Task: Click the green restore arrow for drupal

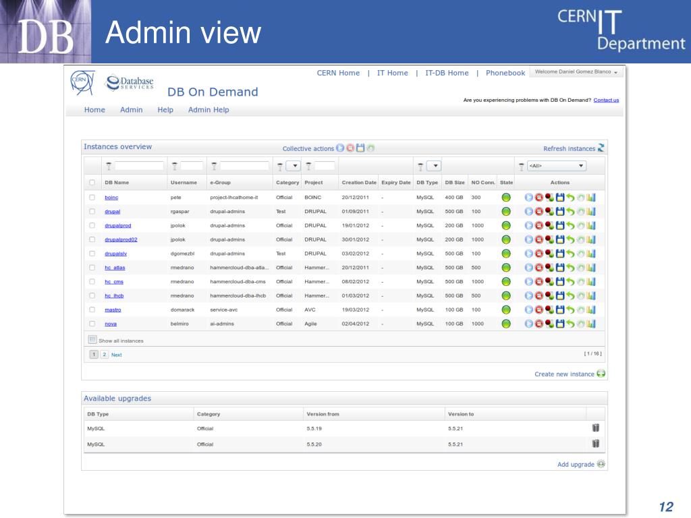Action: [571, 211]
